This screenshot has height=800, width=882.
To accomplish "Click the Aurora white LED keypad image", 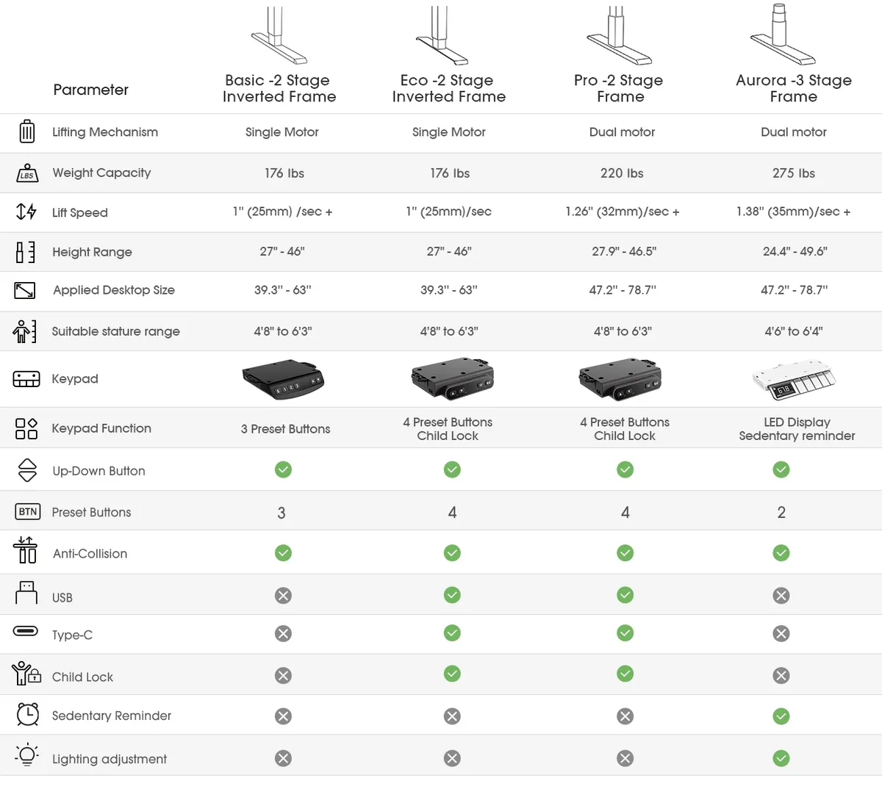I will (x=794, y=379).
